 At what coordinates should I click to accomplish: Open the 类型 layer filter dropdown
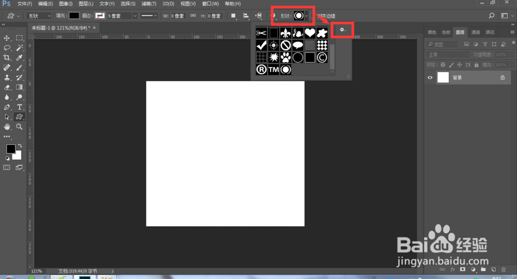pyautogui.click(x=442, y=44)
